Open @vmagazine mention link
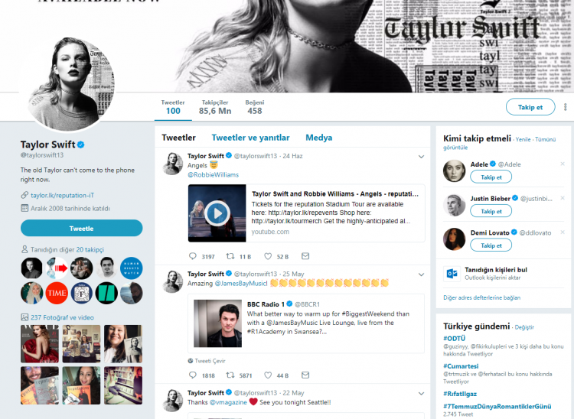This screenshot has width=574, height=419. click(228, 402)
